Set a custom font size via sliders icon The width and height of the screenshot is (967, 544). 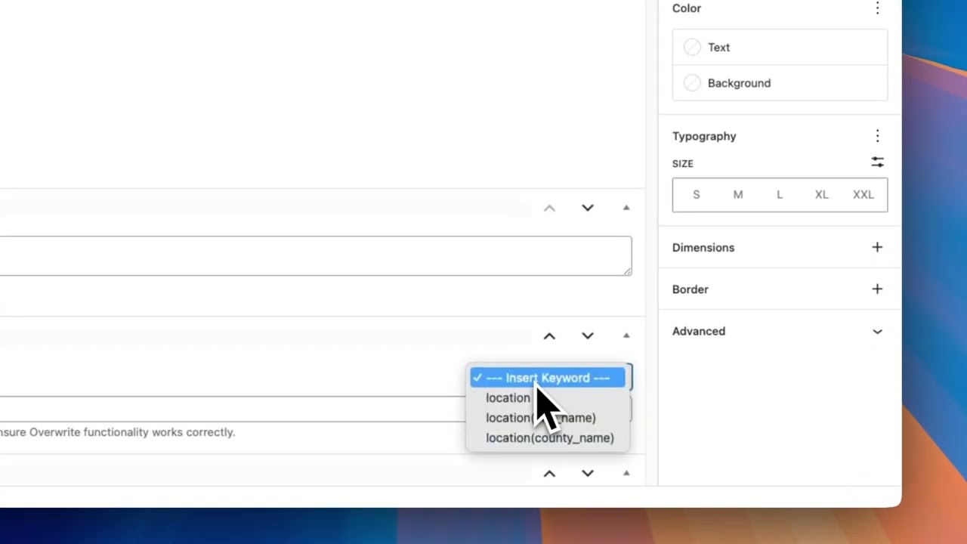coord(877,162)
